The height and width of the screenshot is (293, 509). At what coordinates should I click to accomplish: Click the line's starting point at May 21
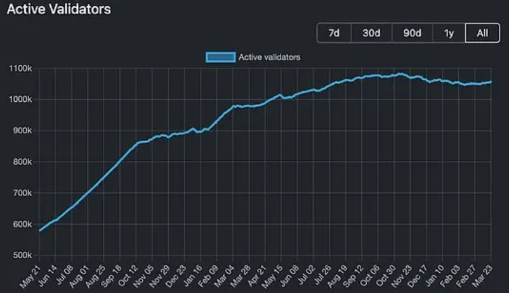click(x=39, y=230)
